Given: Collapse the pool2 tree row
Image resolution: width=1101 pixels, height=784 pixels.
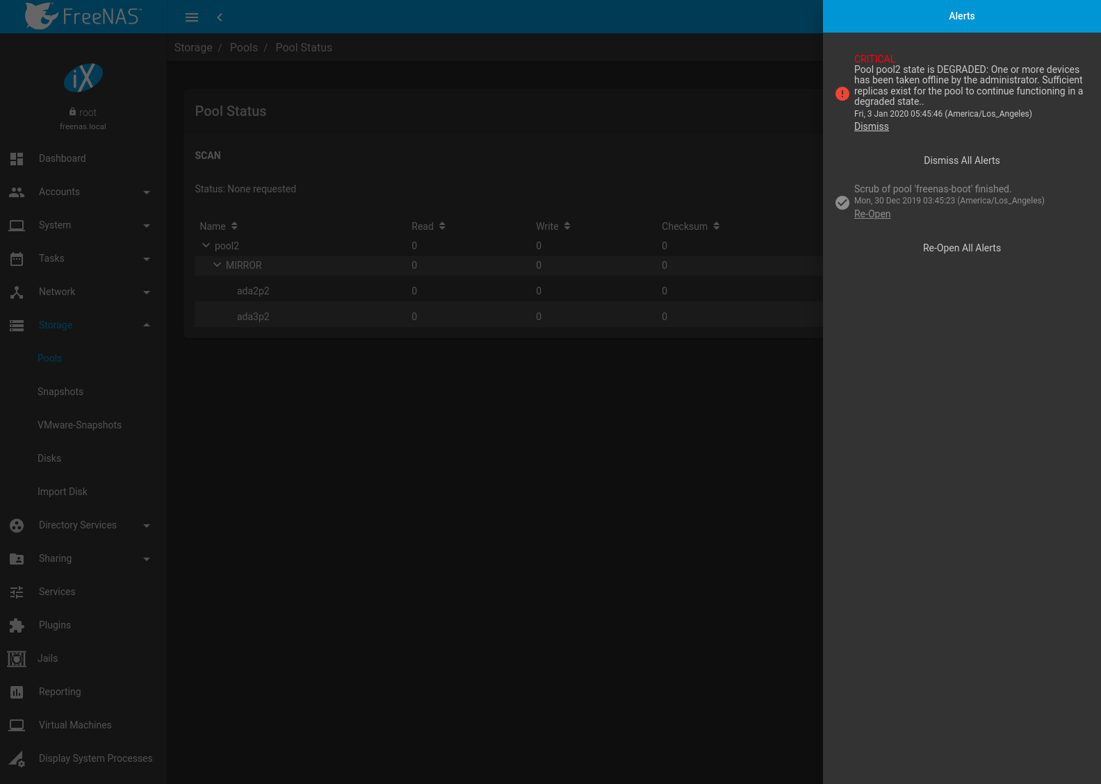Looking at the screenshot, I should (206, 246).
